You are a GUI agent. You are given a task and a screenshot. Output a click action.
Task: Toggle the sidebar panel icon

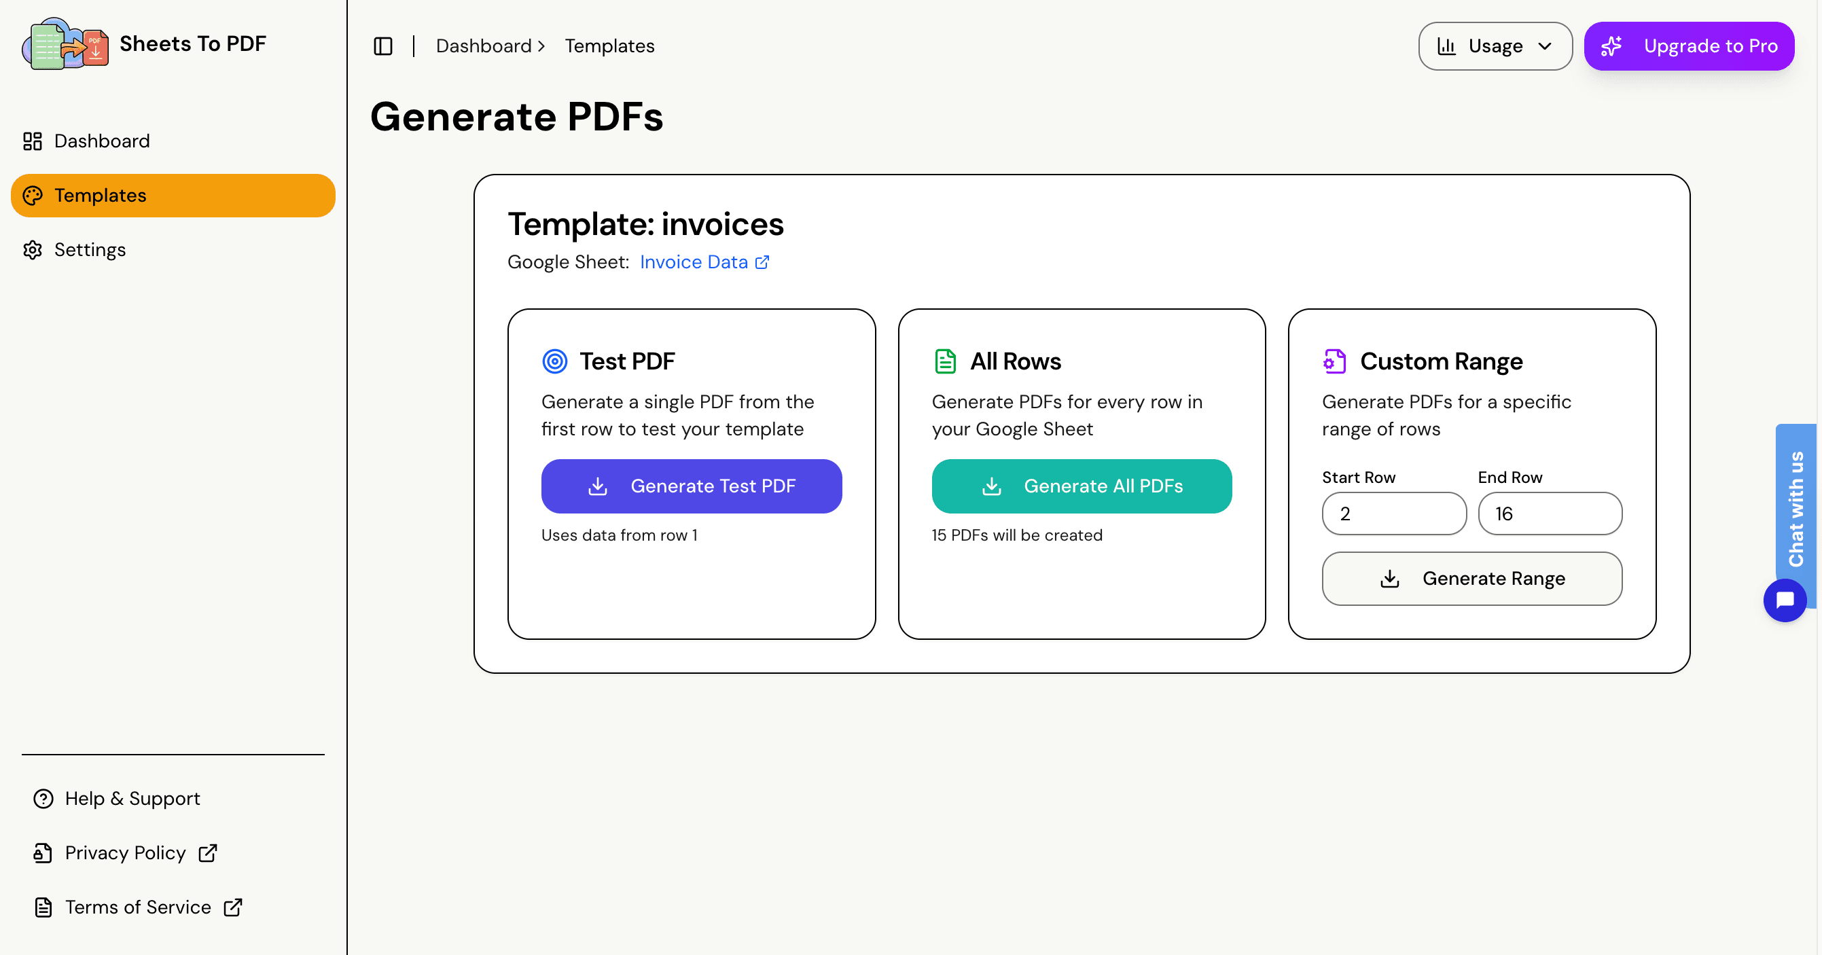[382, 46]
